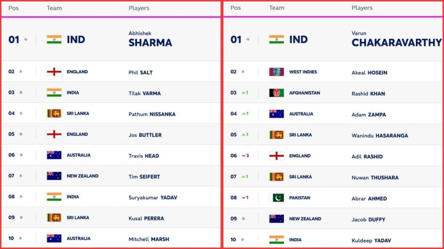Select the Kuldeep Yadav row

[334, 240]
